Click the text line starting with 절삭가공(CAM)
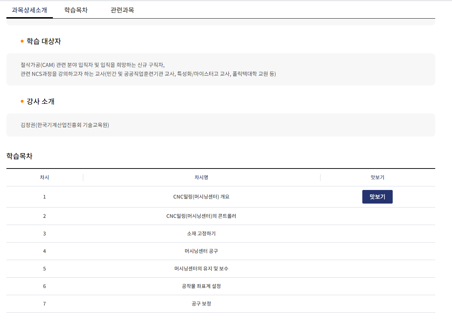Viewport: 452px width, 332px height. pyautogui.click(x=93, y=65)
